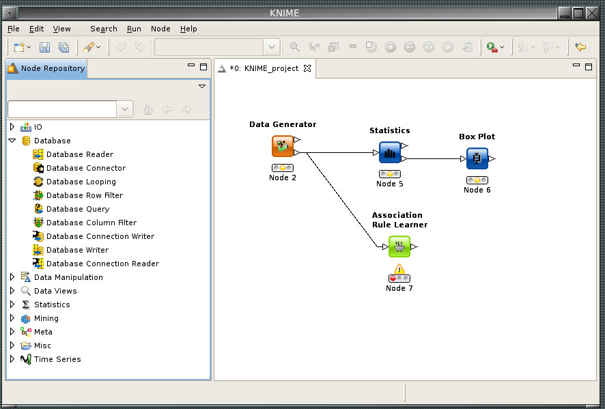This screenshot has height=409, width=605.
Task: Open the repository search box dropdown
Action: click(x=125, y=109)
